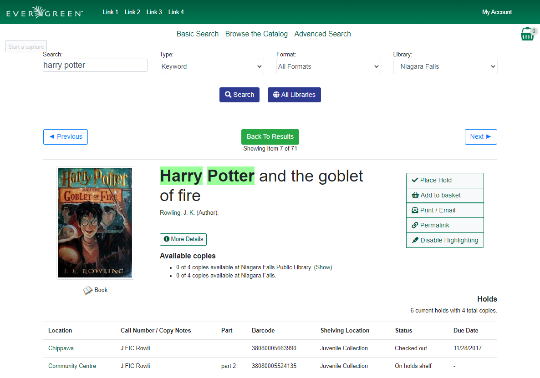The image size is (540, 378).
Task: Click Place Hold
Action: pos(445,180)
